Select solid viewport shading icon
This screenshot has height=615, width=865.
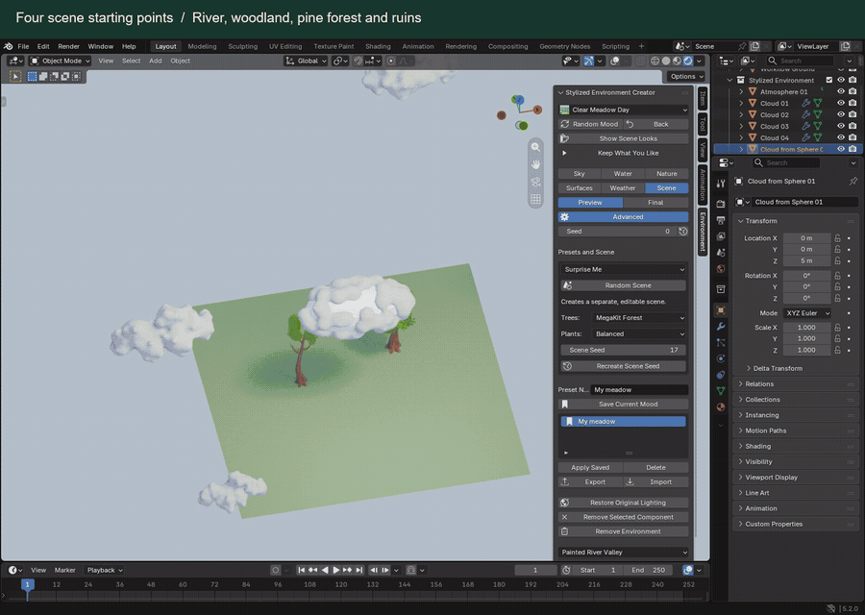point(666,61)
